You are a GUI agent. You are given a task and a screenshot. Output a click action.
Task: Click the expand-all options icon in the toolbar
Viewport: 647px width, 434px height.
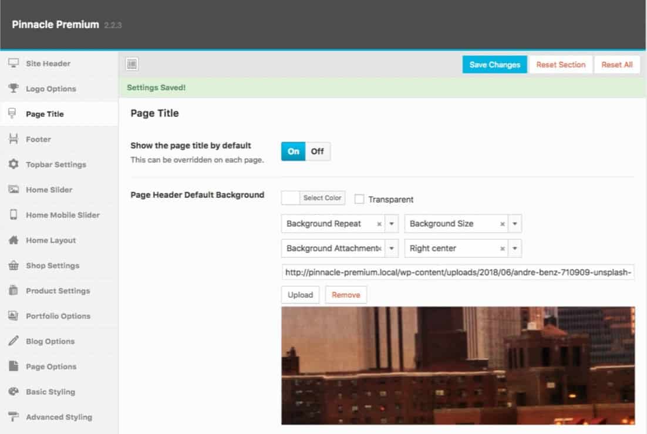tap(132, 64)
